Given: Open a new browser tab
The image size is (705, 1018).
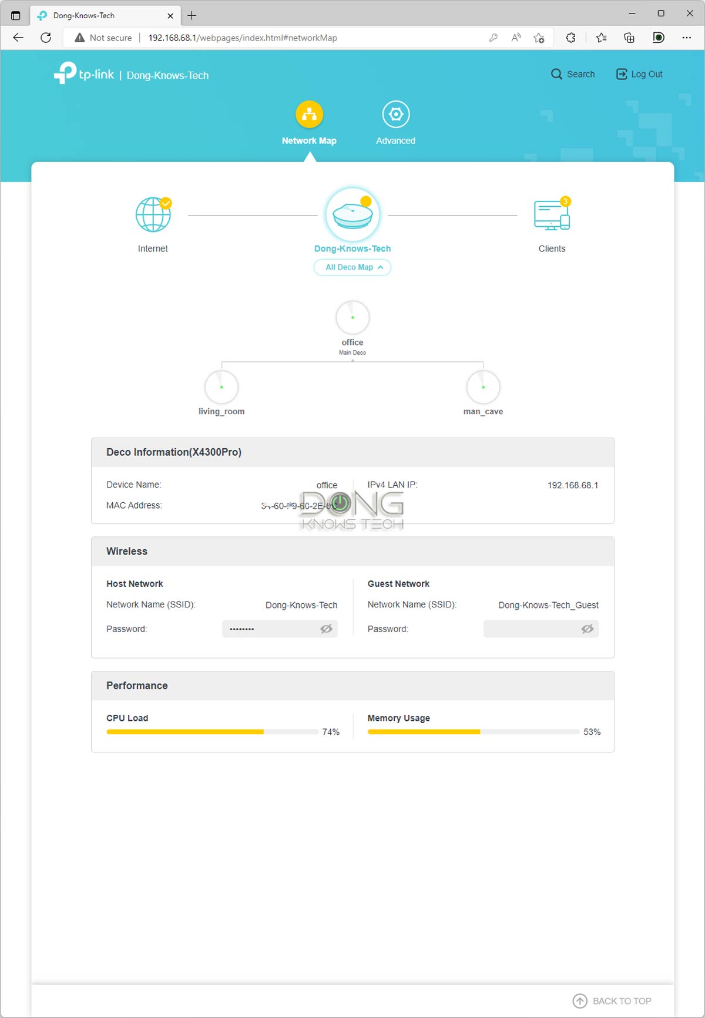Looking at the screenshot, I should point(192,15).
